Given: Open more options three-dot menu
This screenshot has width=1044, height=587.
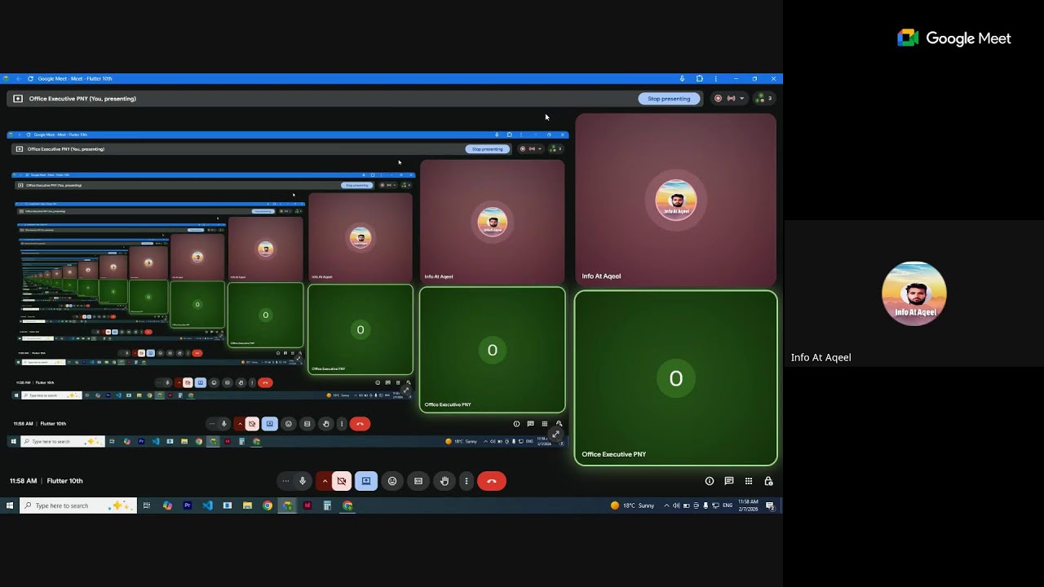Looking at the screenshot, I should [467, 481].
